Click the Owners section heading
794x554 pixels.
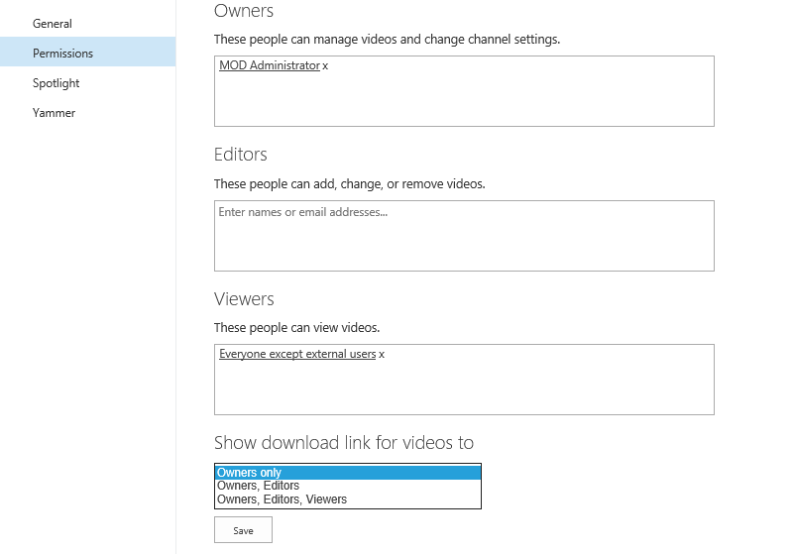coord(244,11)
